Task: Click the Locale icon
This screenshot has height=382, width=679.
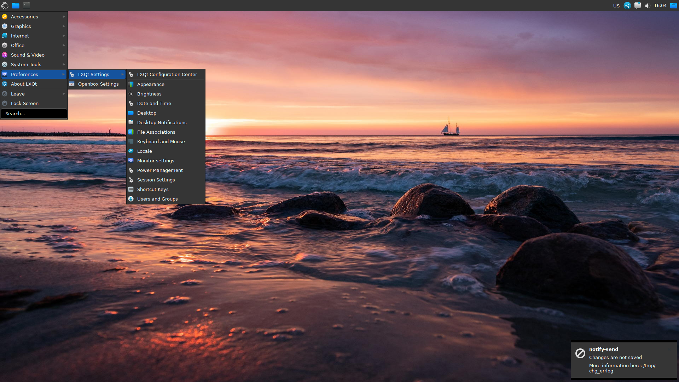Action: pos(131,151)
